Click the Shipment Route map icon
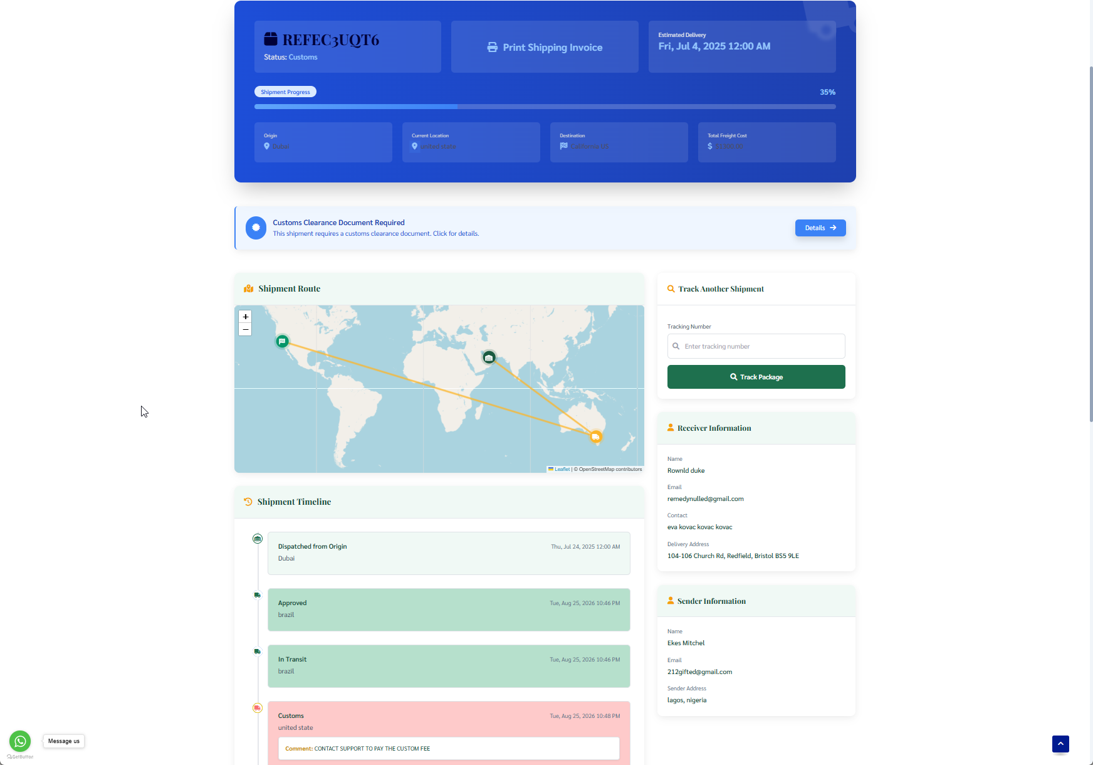This screenshot has width=1093, height=765. pos(249,288)
